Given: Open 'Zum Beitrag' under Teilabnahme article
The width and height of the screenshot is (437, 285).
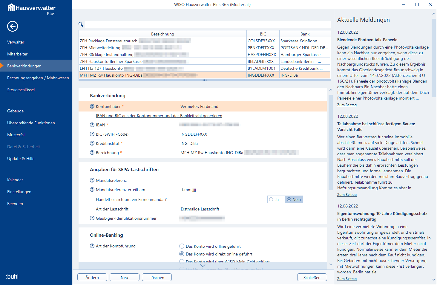Looking at the screenshot, I should (347, 195).
